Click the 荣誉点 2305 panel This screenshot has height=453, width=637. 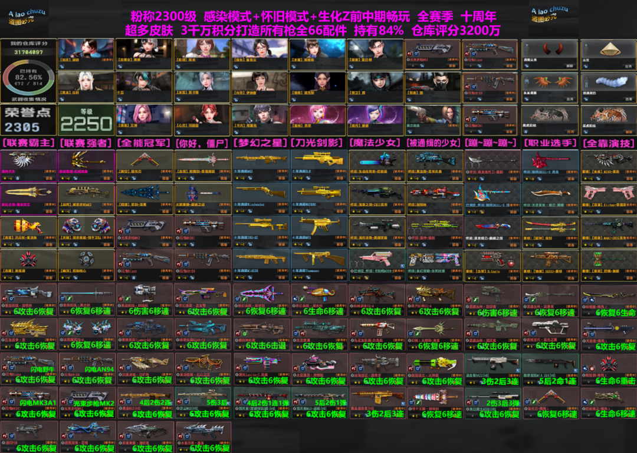tap(28, 120)
